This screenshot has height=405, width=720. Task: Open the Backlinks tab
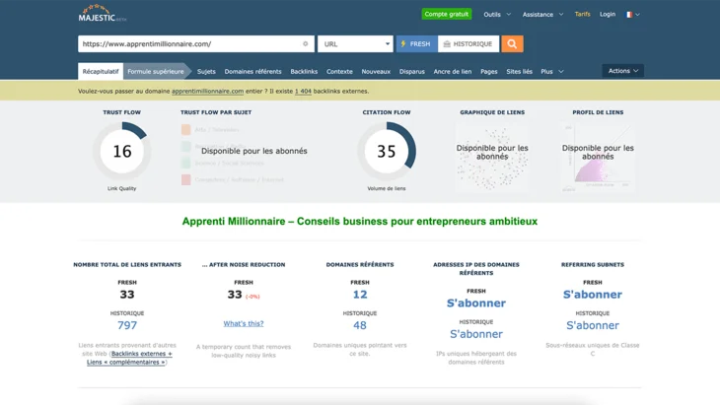coord(304,72)
